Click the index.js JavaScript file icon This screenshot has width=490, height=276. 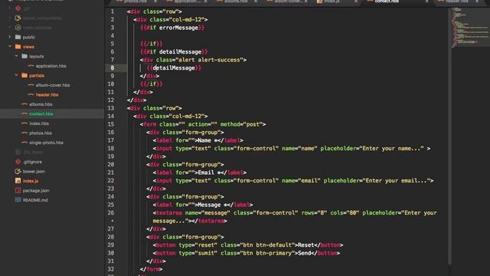(x=18, y=181)
